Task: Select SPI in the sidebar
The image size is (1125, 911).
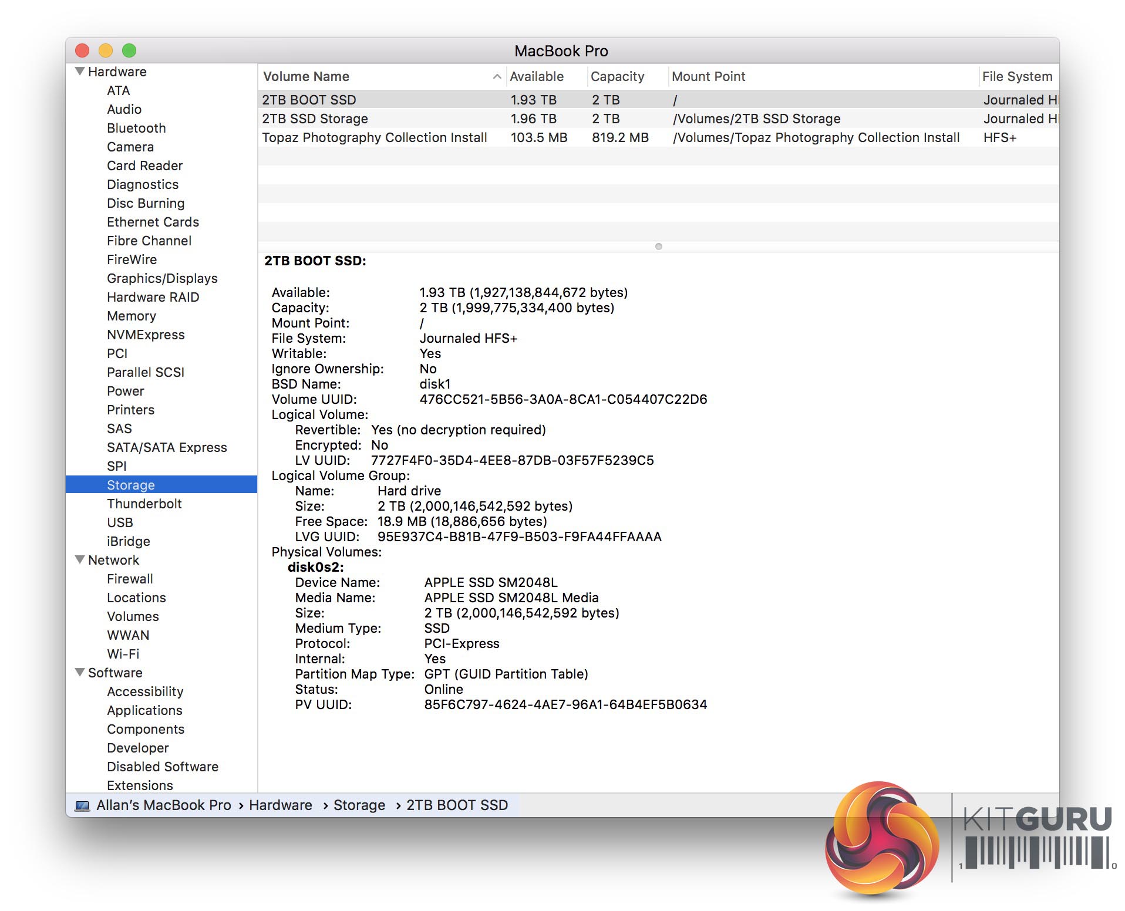Action: click(x=117, y=466)
